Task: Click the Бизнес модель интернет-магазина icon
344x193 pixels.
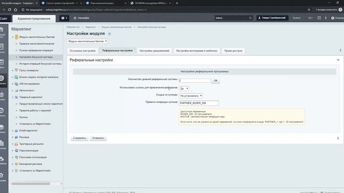Action: coord(16,77)
